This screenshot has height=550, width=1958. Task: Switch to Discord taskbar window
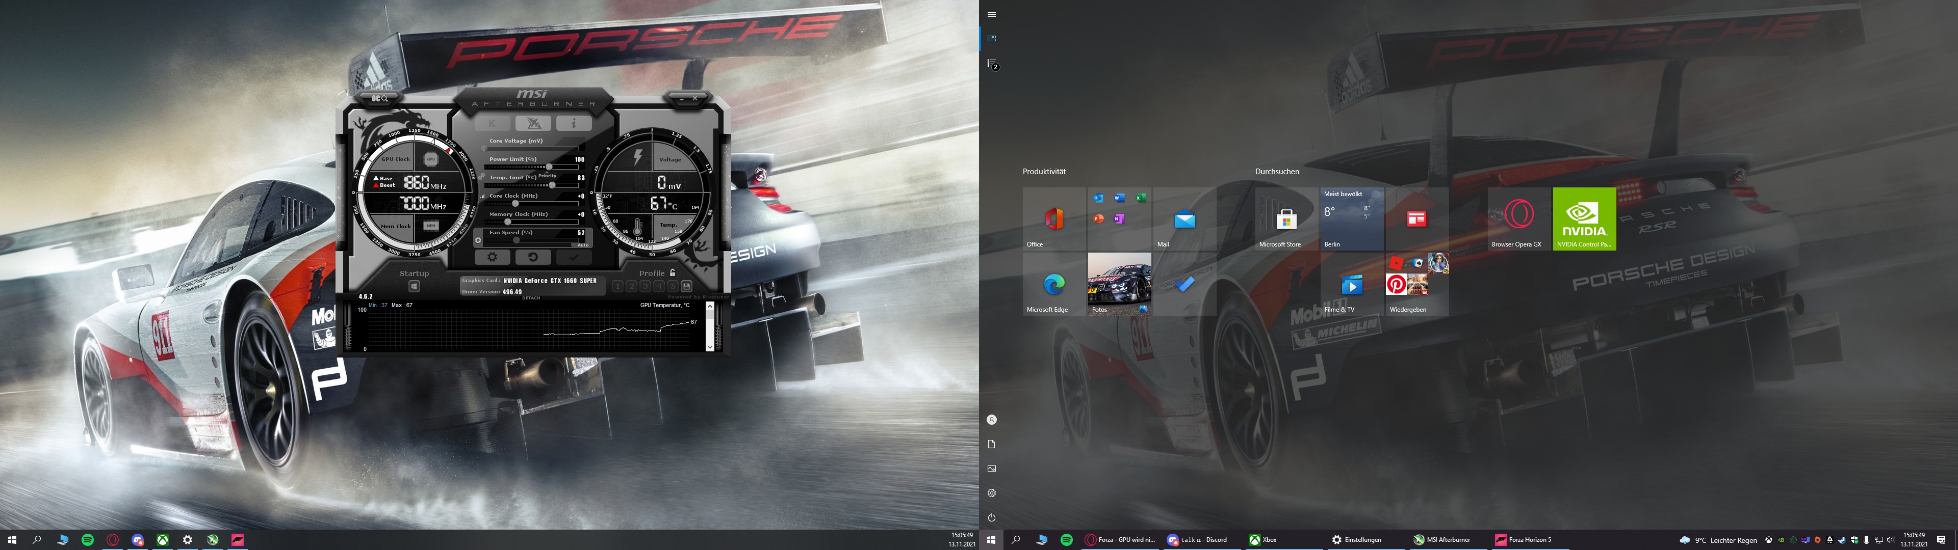click(1197, 540)
